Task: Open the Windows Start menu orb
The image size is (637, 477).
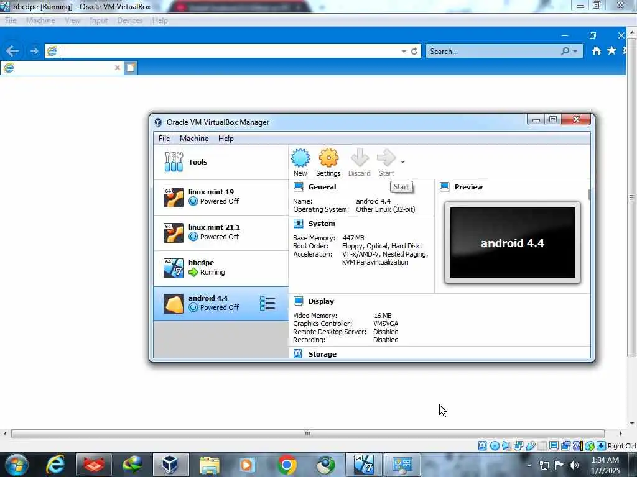Action: tap(16, 465)
